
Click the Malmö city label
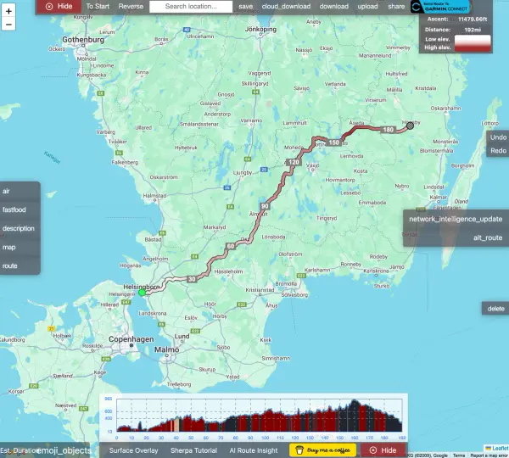(x=166, y=349)
